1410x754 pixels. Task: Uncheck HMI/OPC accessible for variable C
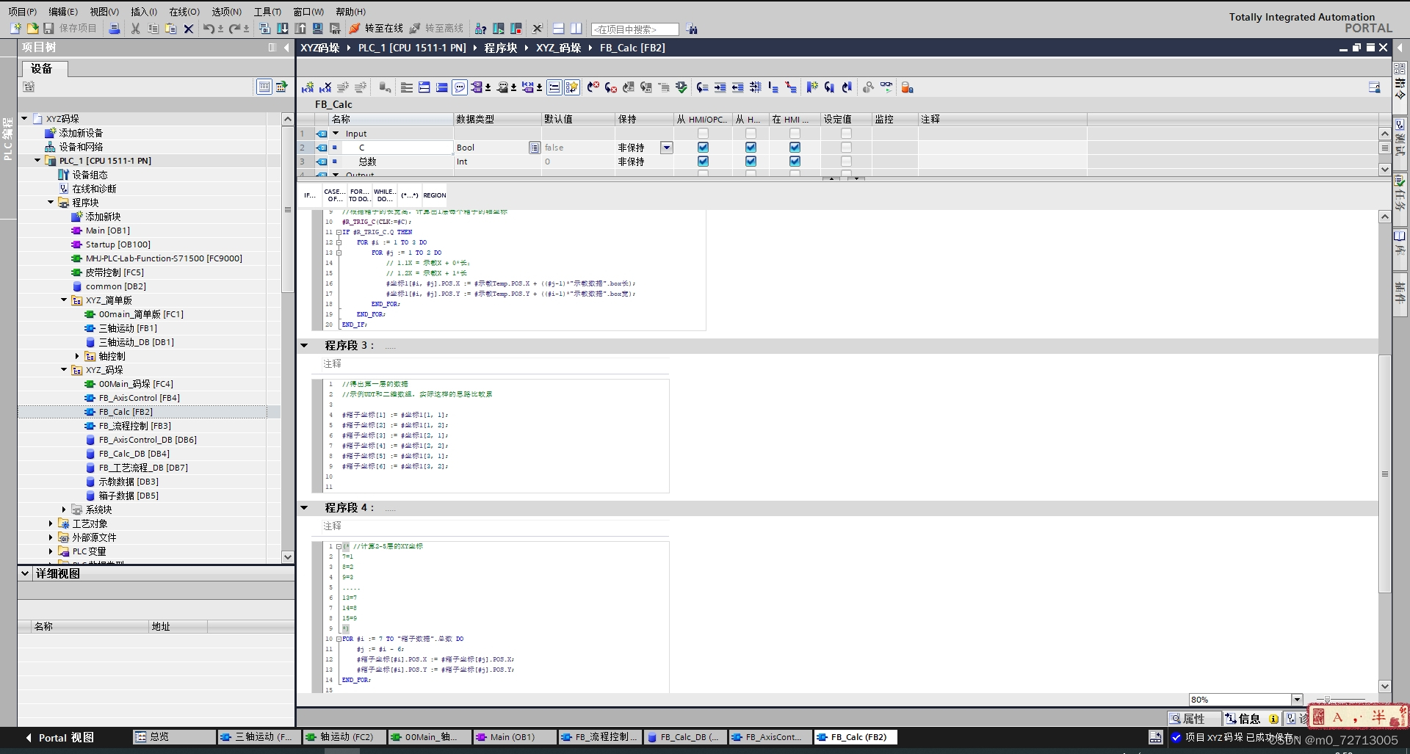click(703, 148)
